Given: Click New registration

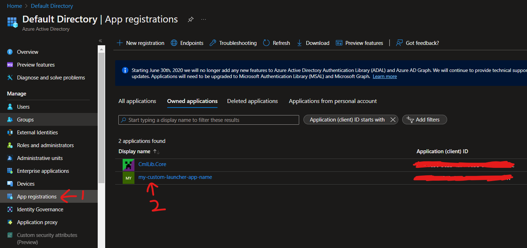Looking at the screenshot, I should click(140, 43).
